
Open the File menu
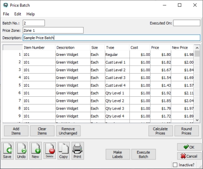pos(6,14)
